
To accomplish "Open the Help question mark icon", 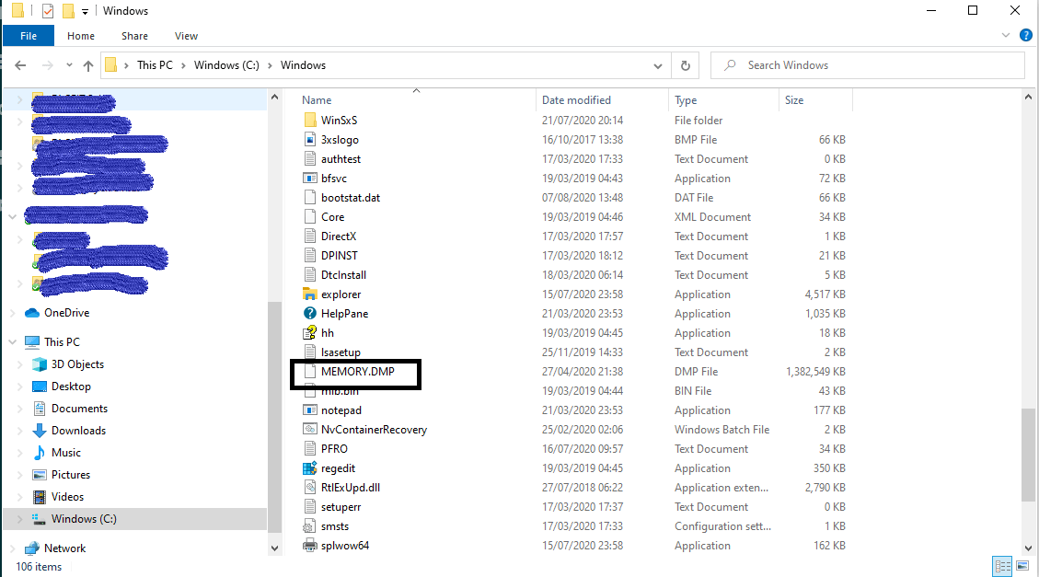I will point(1026,36).
